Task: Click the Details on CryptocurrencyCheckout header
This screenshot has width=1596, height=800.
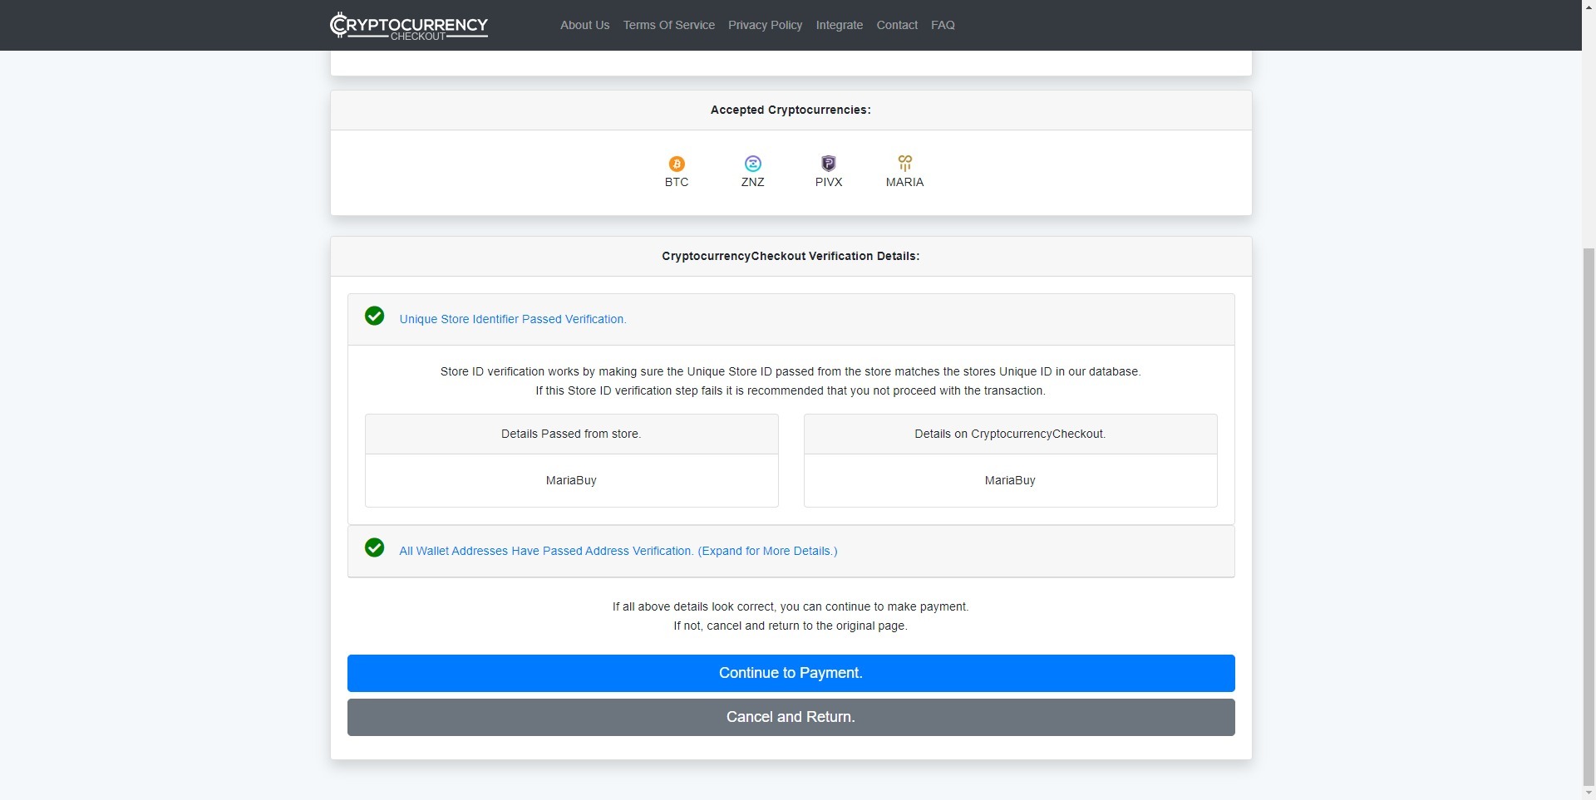Action: click(x=1010, y=434)
